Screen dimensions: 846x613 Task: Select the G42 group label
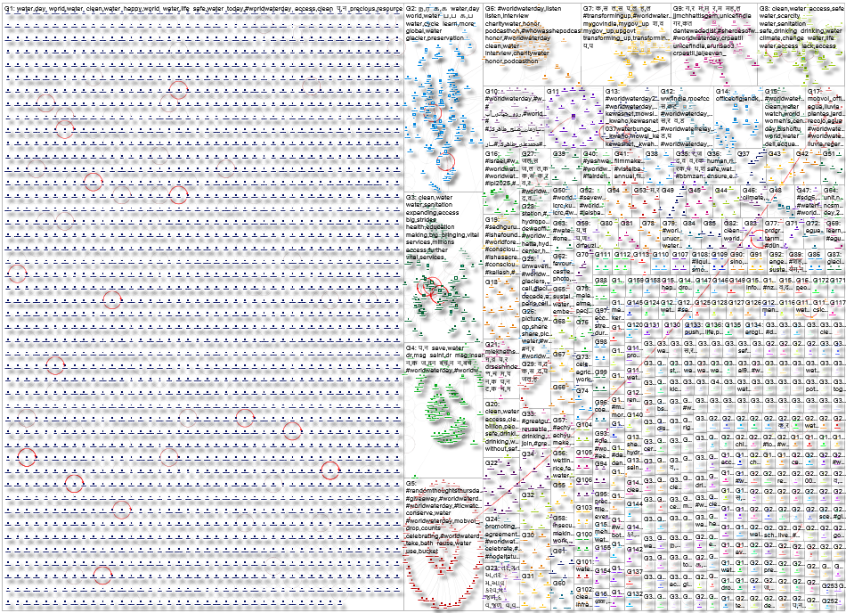(x=803, y=154)
